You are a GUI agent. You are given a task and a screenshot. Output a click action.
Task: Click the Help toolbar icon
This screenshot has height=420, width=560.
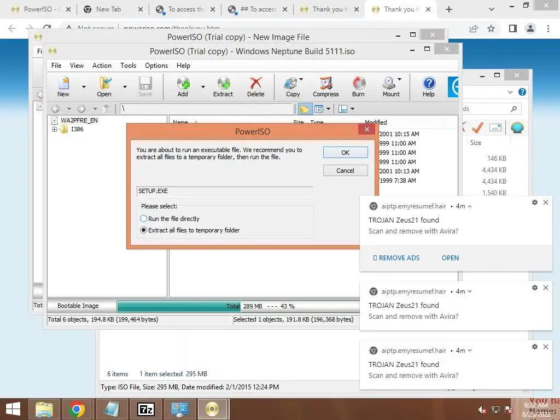click(x=429, y=86)
